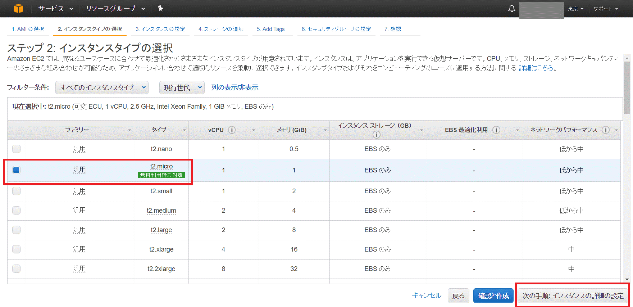Sort by メモリ (GiB) column header arrow
Screen dimensions: 633x307
(x=325, y=130)
